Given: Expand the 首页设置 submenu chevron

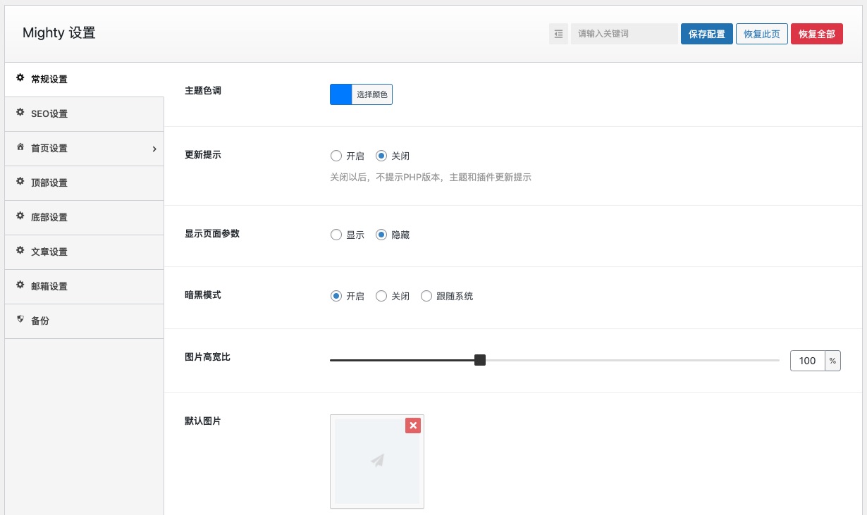Looking at the screenshot, I should pos(154,149).
